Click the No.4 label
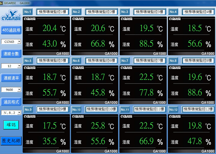This screenshot has height=154, width=216. 173,12
